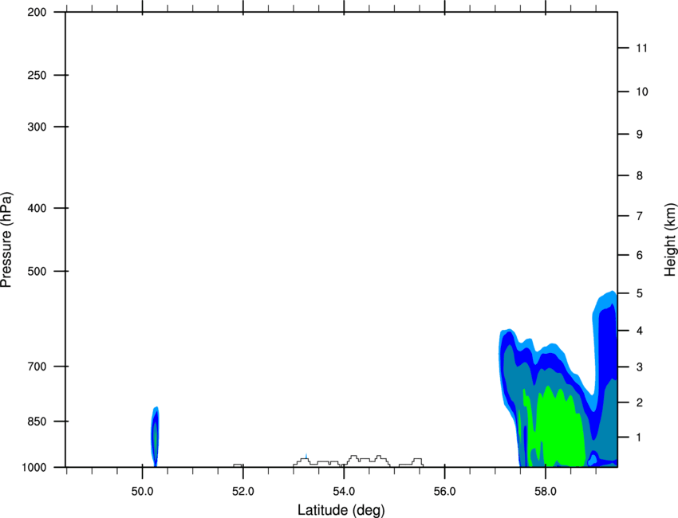
Task: Click latitude tick label 56.0
Action: pyautogui.click(x=444, y=491)
